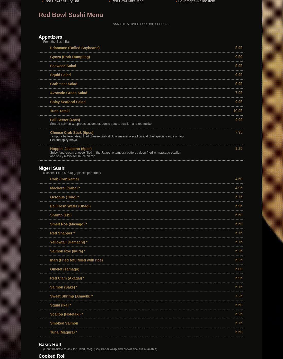
Task: Open the Red Bowl Kid's Meal link
Action: coord(128,2)
